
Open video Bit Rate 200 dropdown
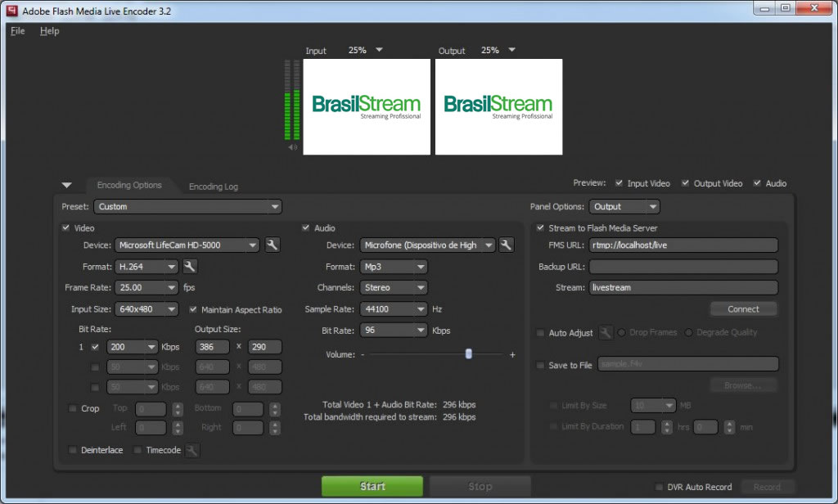132,347
